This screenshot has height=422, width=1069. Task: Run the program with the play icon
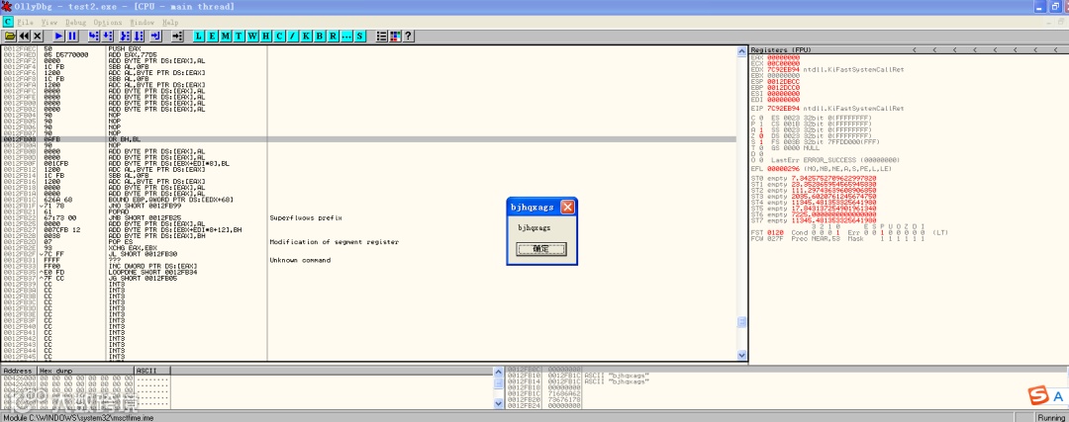point(58,37)
